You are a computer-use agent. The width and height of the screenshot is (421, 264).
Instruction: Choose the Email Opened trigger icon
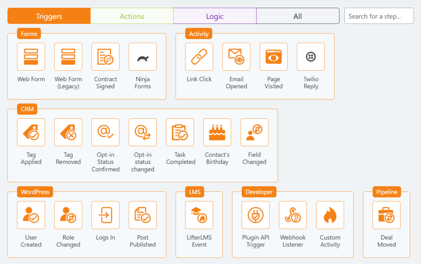(236, 57)
